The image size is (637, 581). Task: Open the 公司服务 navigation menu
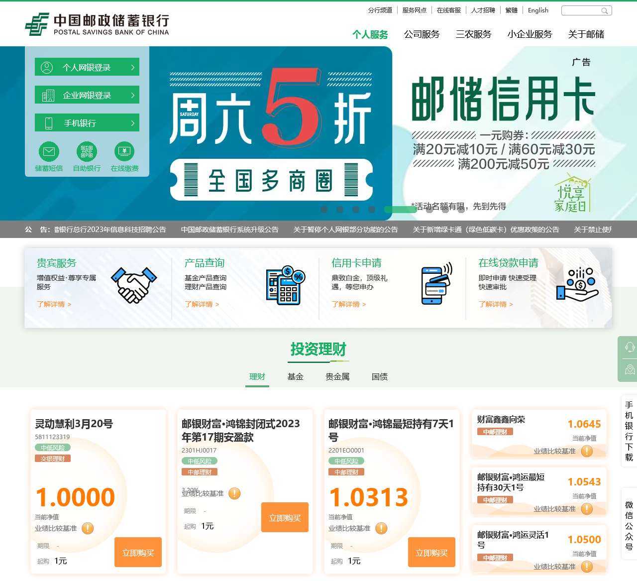tap(422, 34)
